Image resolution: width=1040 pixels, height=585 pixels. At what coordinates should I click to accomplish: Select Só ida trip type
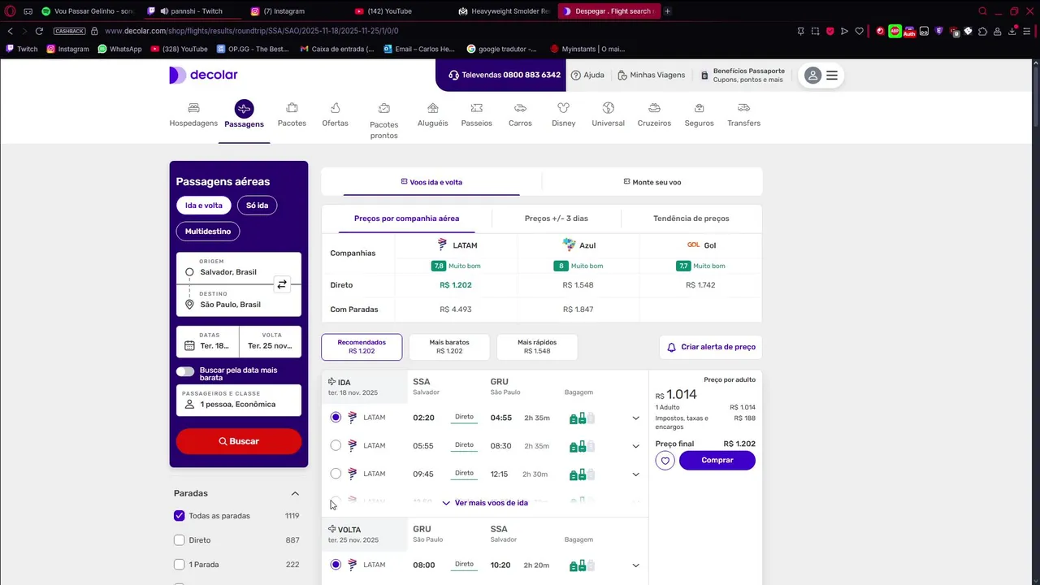(x=257, y=206)
